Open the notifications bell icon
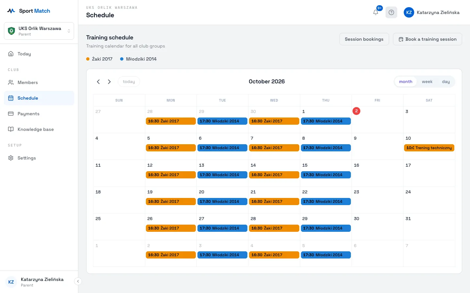This screenshot has height=293, width=470. 376,12
